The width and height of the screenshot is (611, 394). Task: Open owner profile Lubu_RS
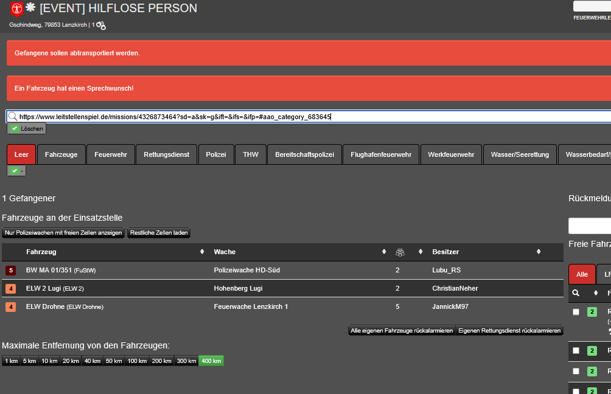[447, 270]
